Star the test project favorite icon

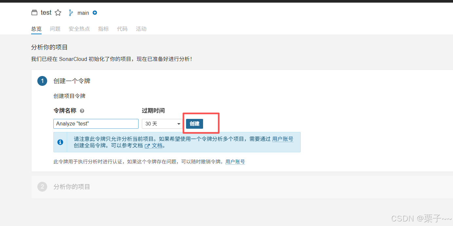pos(58,12)
